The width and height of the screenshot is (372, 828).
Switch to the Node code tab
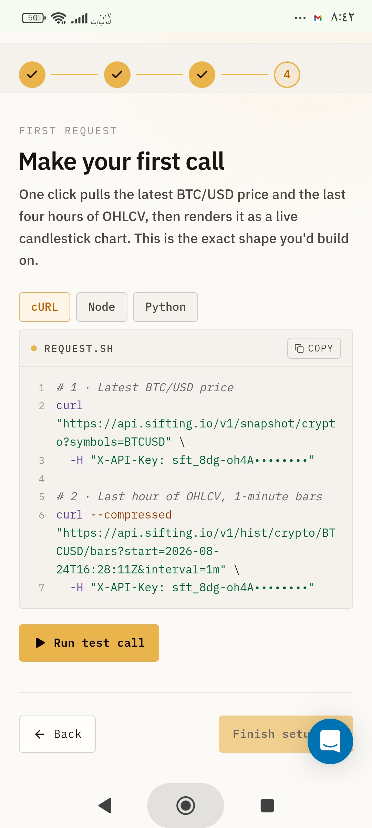tap(102, 307)
